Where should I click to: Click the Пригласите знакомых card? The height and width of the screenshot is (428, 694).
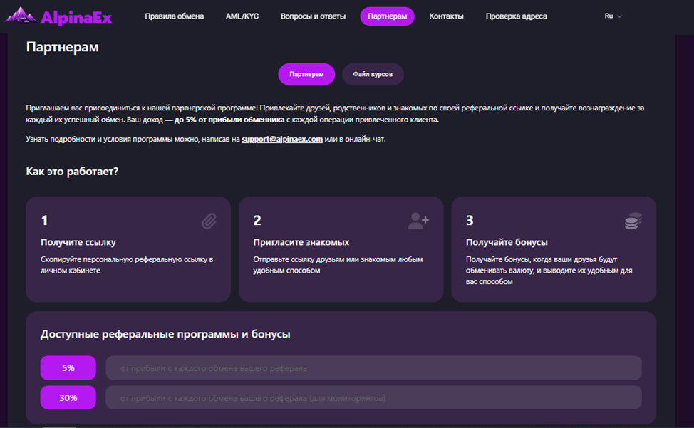(341, 249)
